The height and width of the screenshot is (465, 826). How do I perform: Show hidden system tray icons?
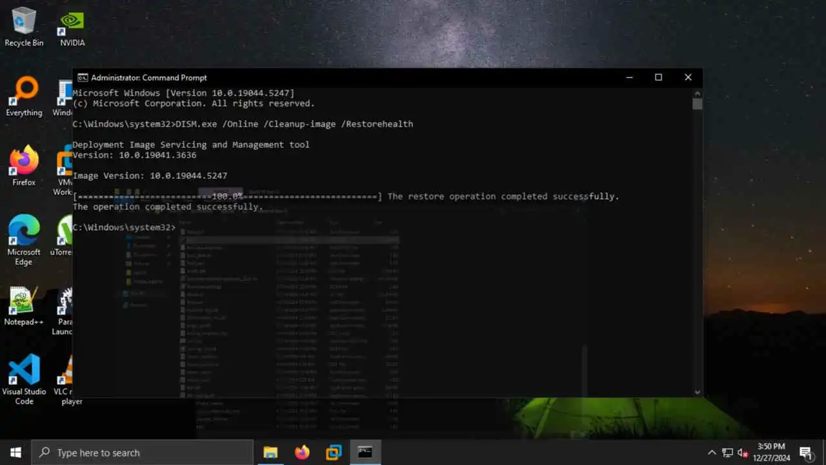coord(712,453)
